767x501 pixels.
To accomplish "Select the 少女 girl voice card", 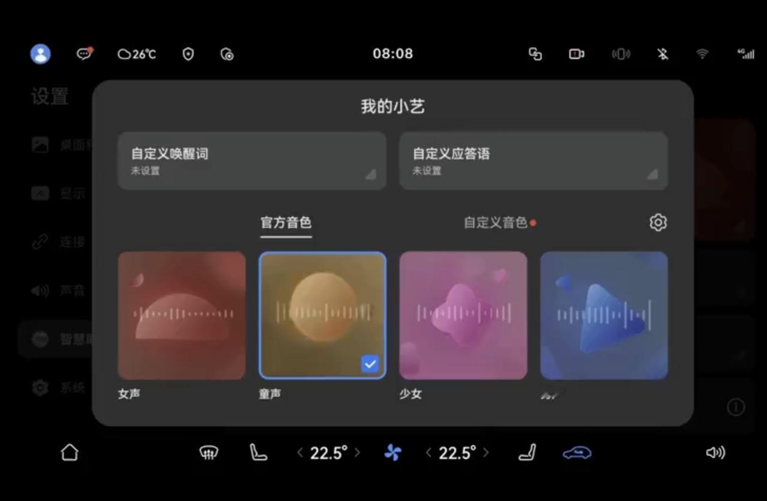I will pyautogui.click(x=463, y=315).
